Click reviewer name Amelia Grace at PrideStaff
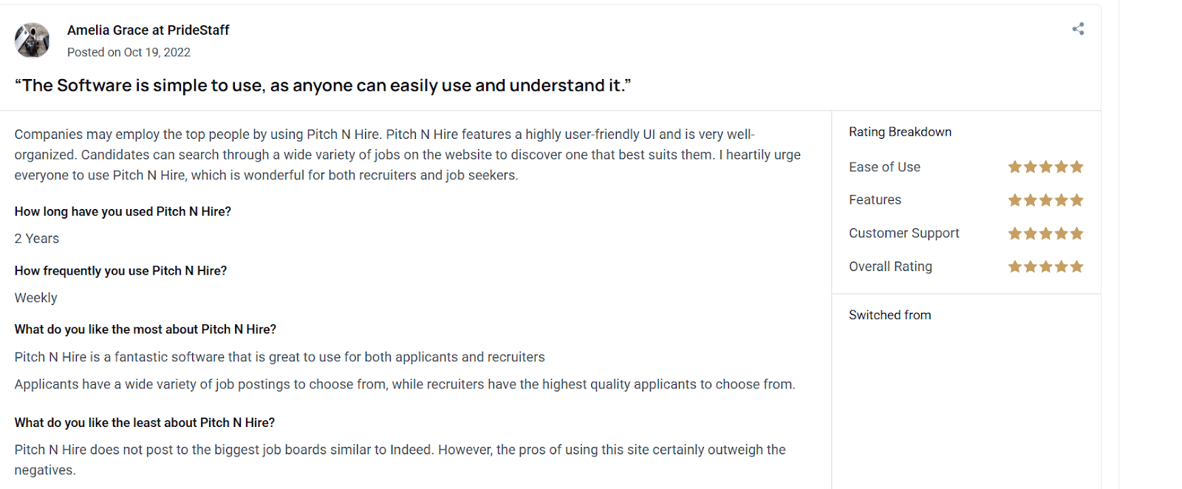 [148, 30]
